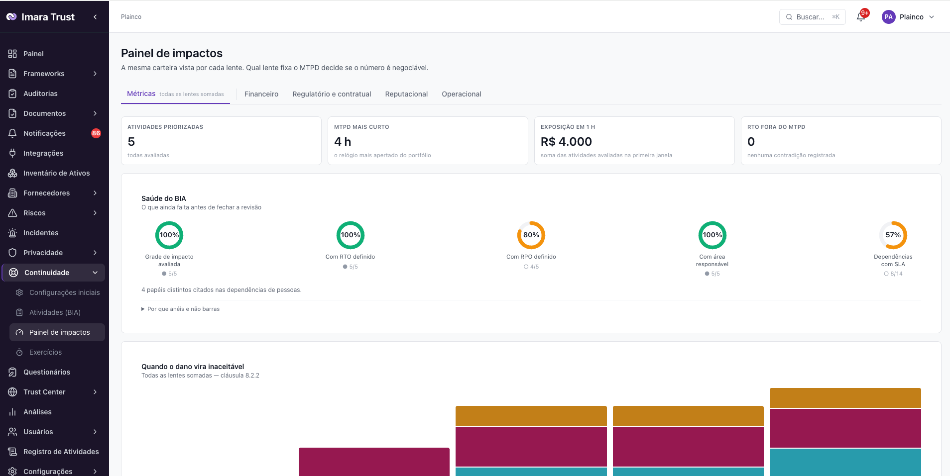Click the Painel de impactos gauge icon
Screen dimensions: 950x476
[x=19, y=332]
